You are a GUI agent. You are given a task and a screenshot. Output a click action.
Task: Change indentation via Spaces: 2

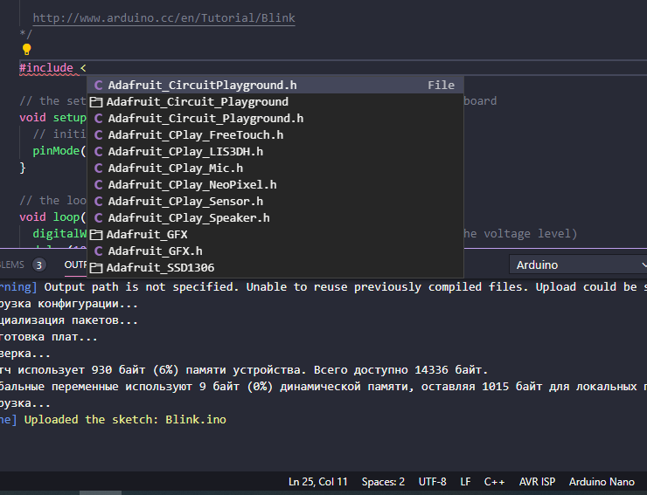pyautogui.click(x=383, y=482)
